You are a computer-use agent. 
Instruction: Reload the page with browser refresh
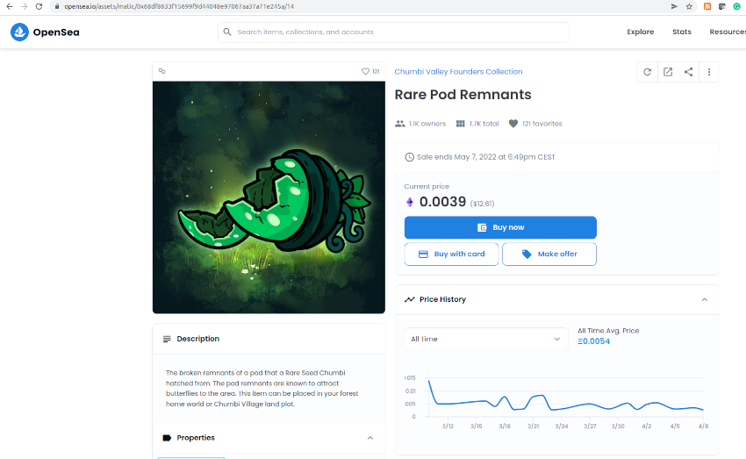(x=39, y=7)
